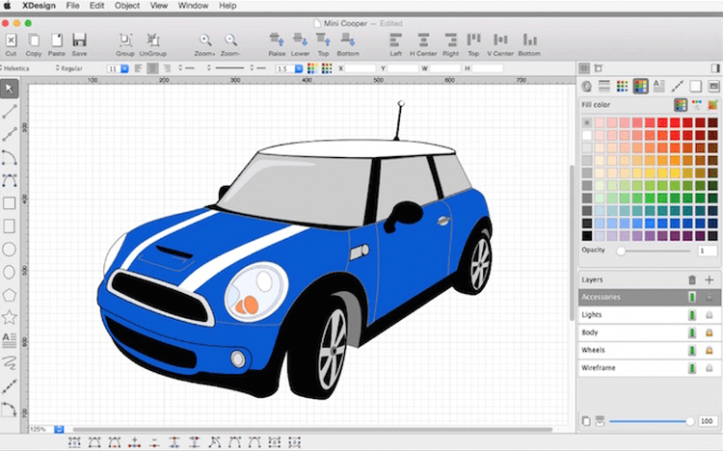Select the arrow selection tool

coord(10,88)
